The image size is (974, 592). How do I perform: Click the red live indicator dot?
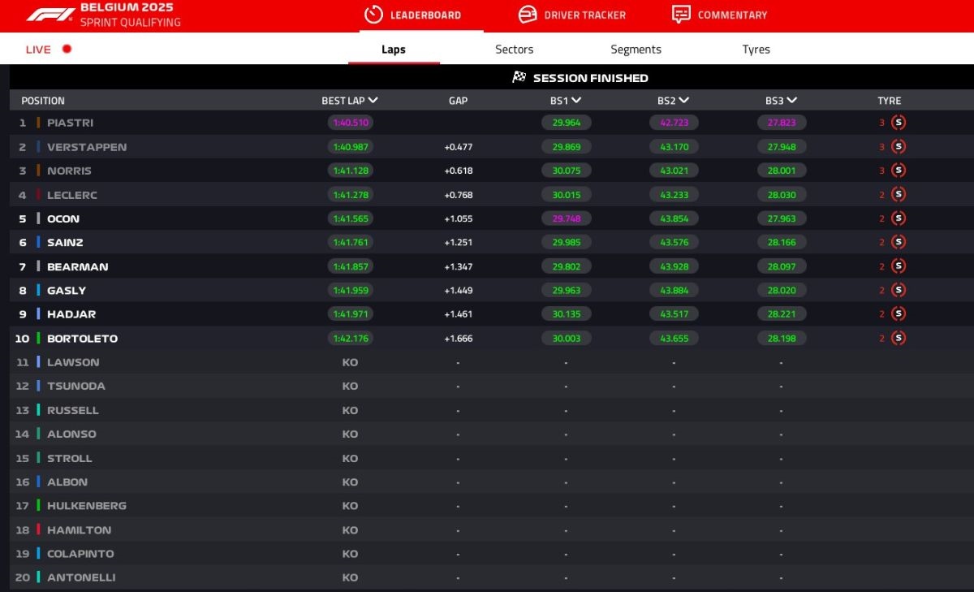coord(67,49)
